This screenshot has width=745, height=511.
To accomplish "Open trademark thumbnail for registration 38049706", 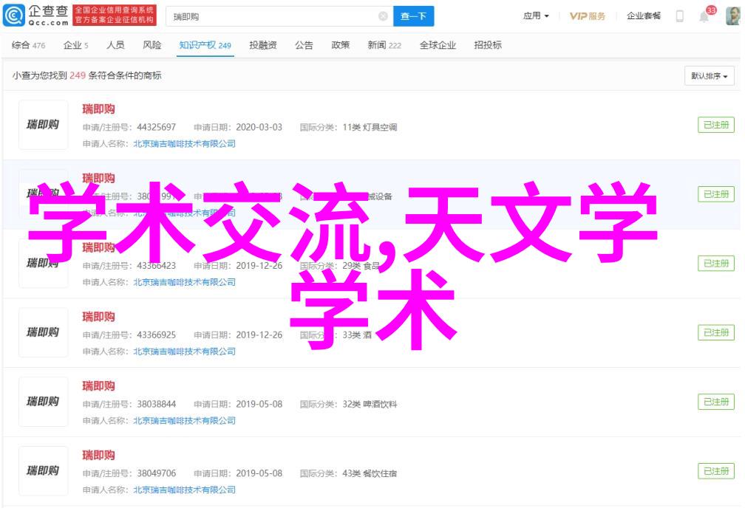I will click(43, 471).
